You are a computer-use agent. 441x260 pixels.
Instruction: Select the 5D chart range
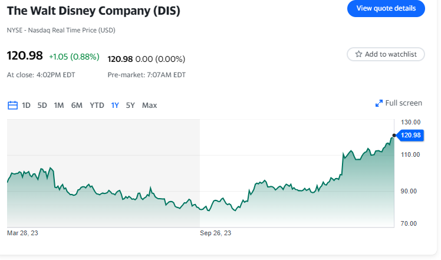point(42,105)
